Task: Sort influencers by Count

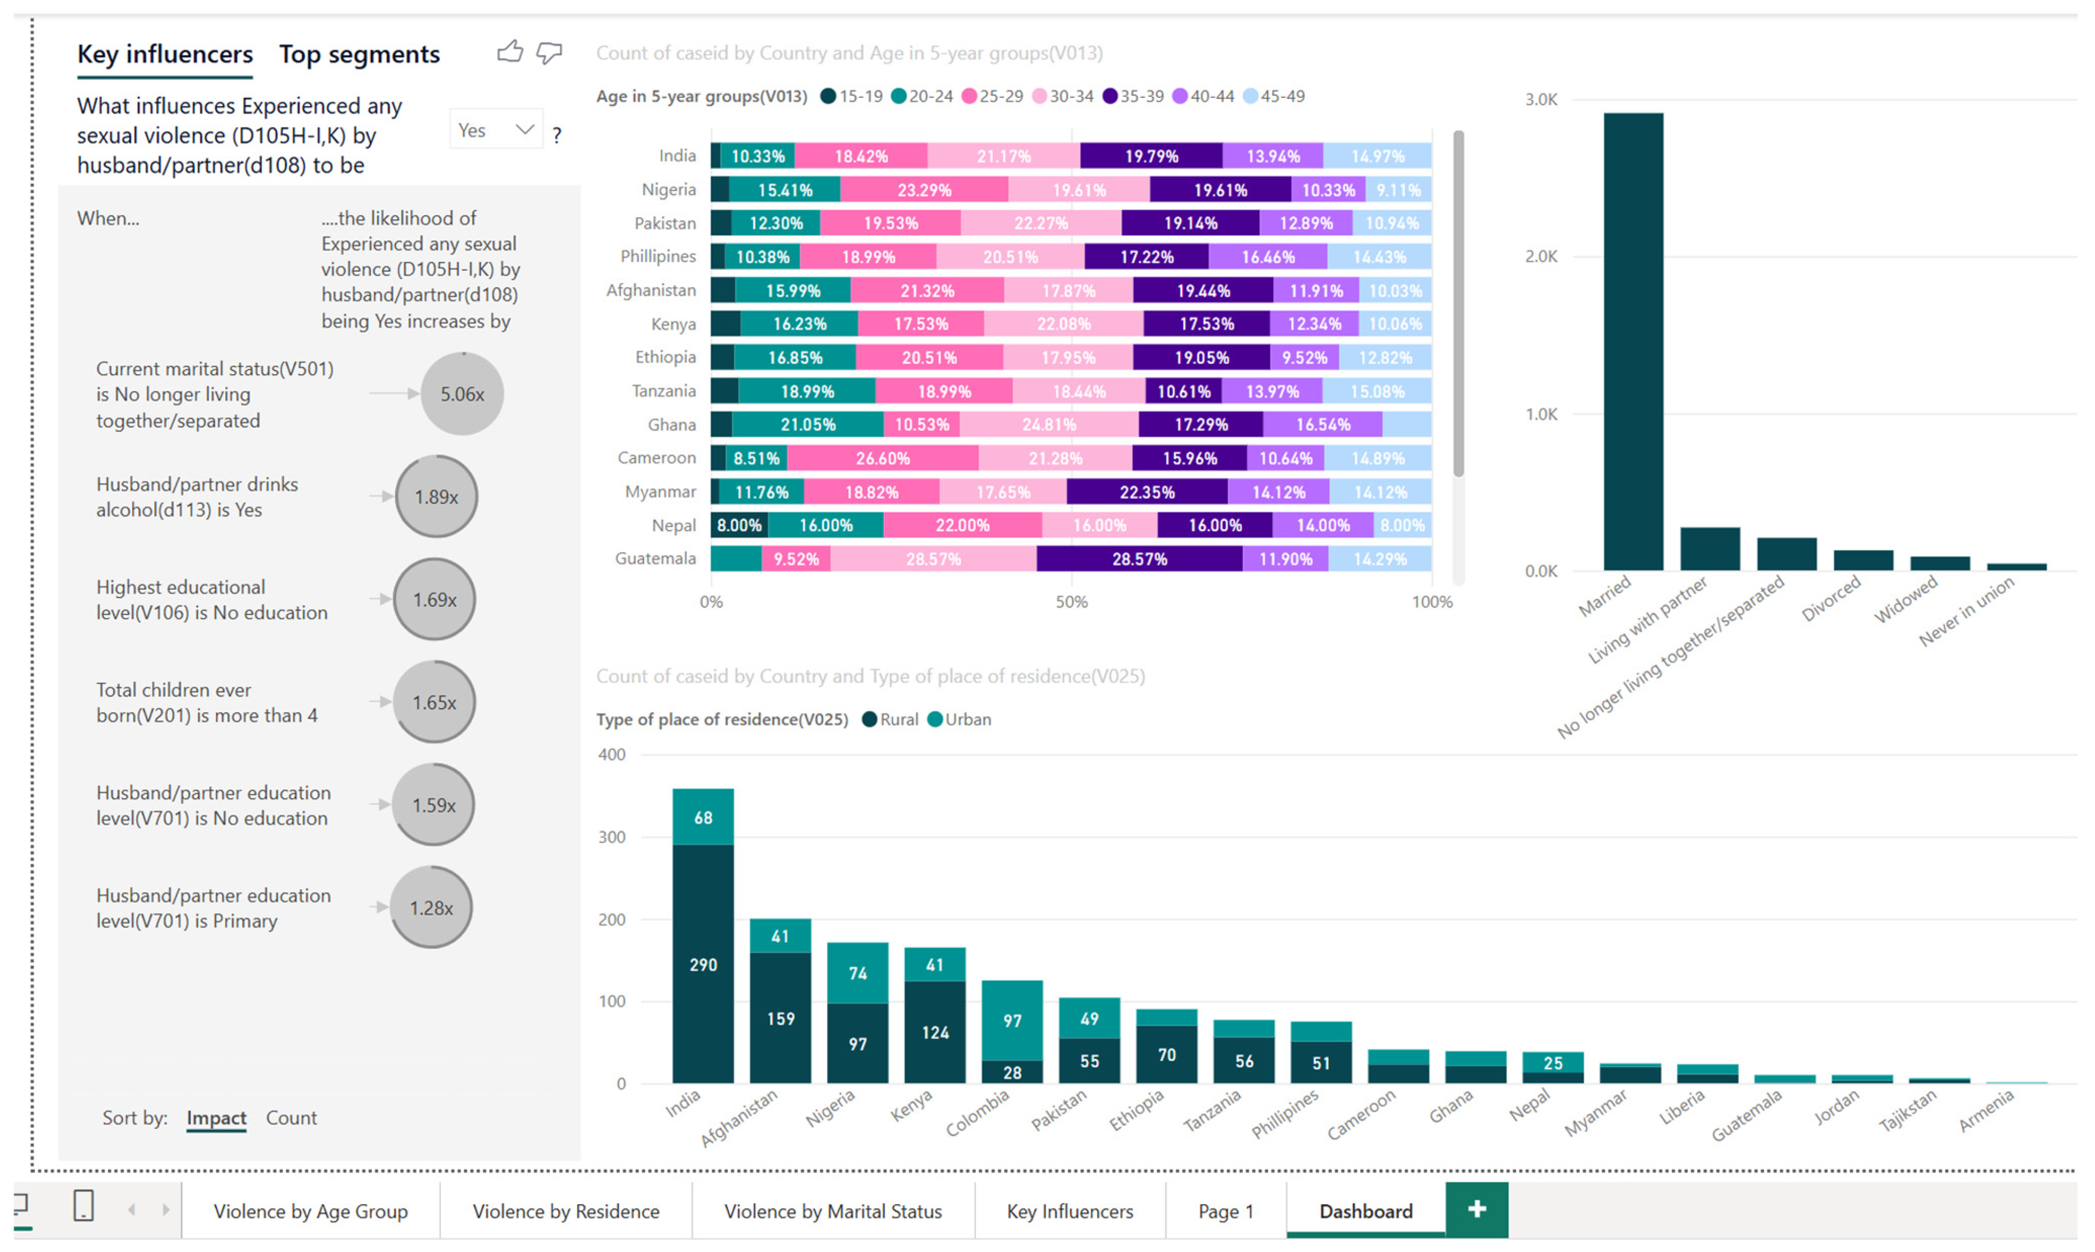Action: point(291,1118)
